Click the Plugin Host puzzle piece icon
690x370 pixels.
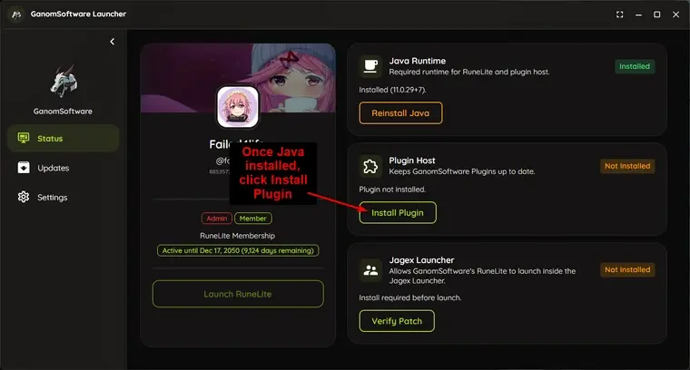point(370,166)
